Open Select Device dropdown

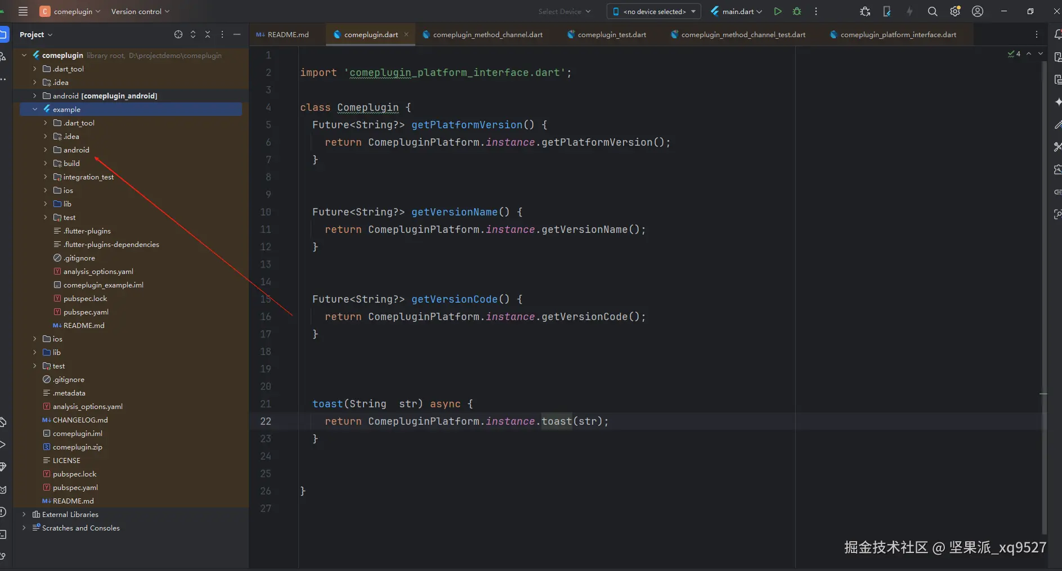click(564, 11)
